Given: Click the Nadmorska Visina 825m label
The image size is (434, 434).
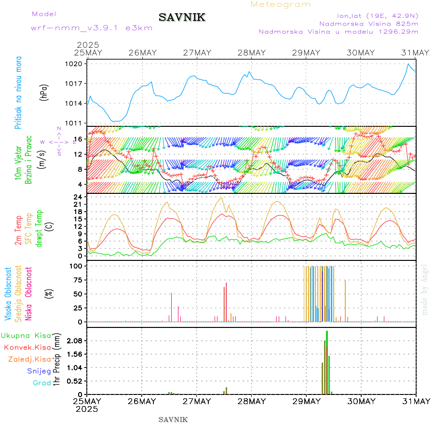Looking at the screenshot, I should pos(368,23).
